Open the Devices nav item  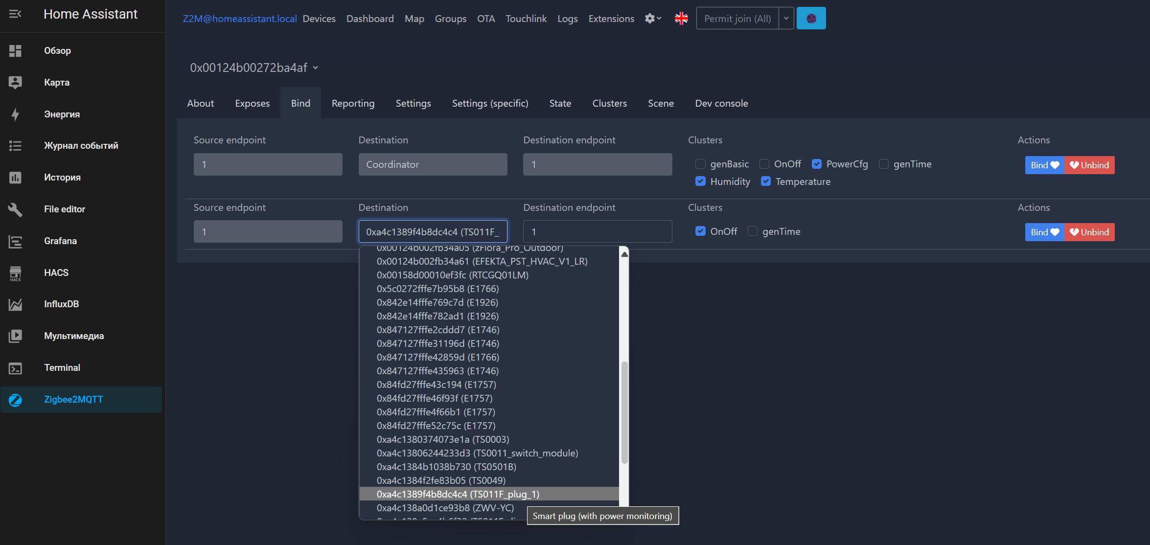point(319,19)
